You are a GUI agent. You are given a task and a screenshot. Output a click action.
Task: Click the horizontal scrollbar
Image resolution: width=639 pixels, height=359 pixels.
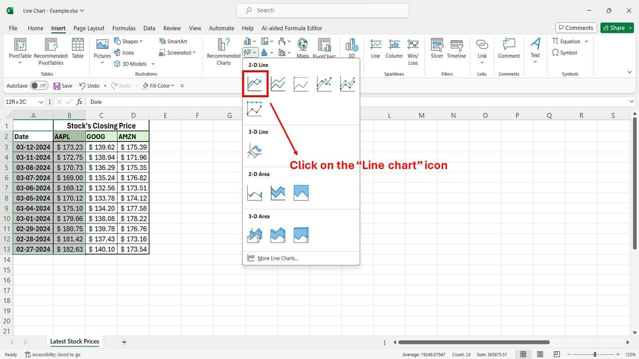474,342
